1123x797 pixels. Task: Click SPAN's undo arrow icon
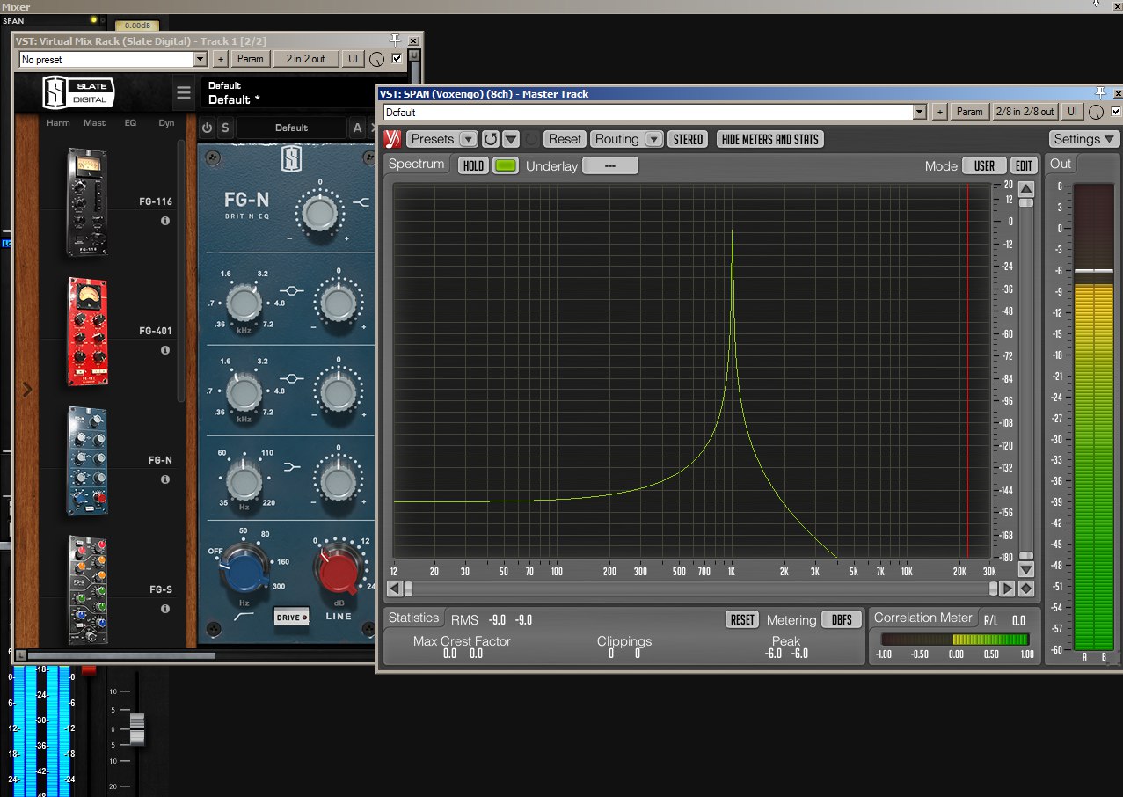click(491, 139)
